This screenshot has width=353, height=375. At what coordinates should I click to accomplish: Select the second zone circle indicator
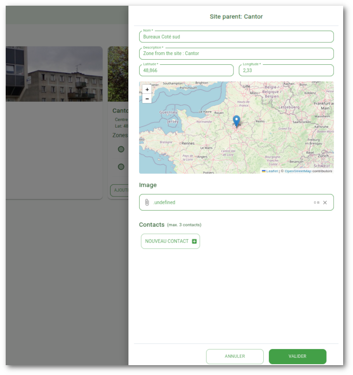click(x=121, y=166)
